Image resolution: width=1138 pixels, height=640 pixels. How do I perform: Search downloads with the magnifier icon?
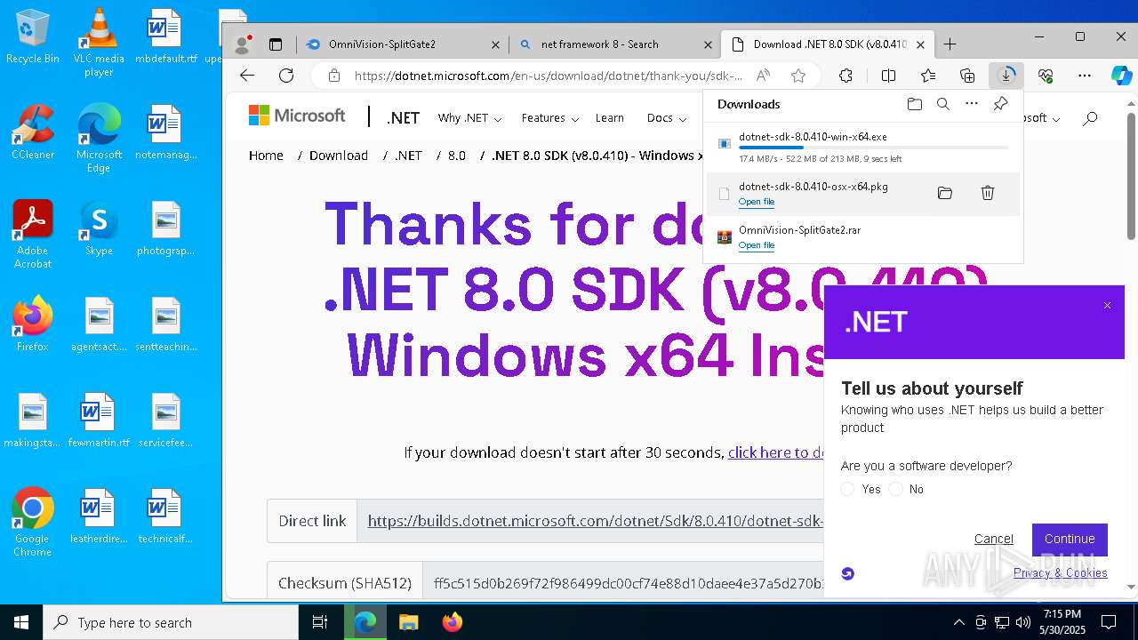(x=943, y=104)
